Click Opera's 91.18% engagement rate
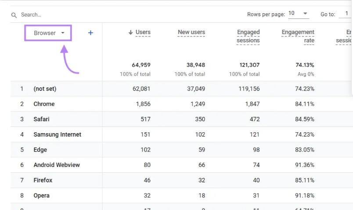Image resolution: width=353 pixels, height=210 pixels. coord(305,196)
